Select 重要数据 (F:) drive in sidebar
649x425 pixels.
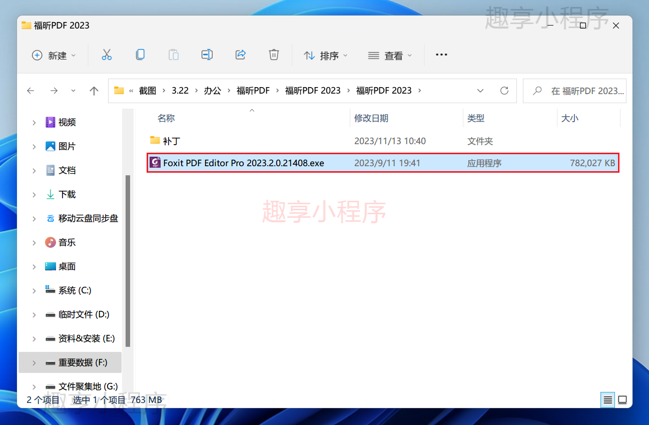tap(70, 362)
